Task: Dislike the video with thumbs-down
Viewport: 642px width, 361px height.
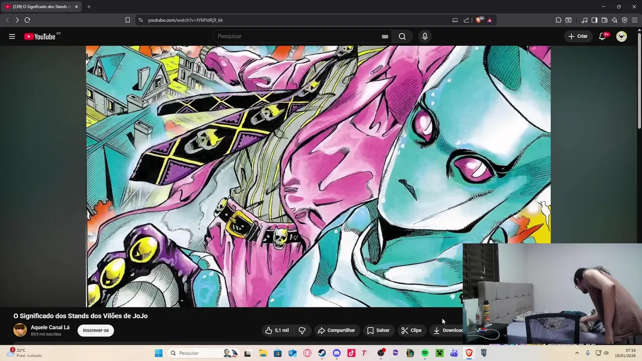Action: pyautogui.click(x=302, y=330)
